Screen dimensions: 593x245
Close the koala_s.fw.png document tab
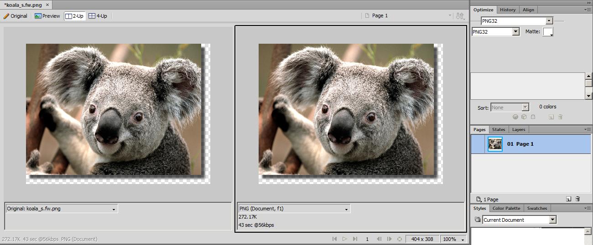48,5
